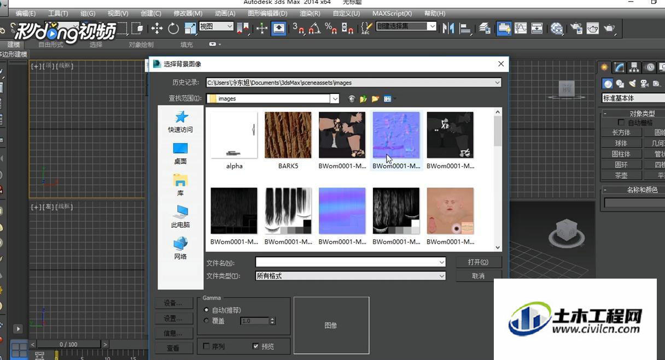Open Network (网络) location
665x360 pixels.
click(180, 249)
